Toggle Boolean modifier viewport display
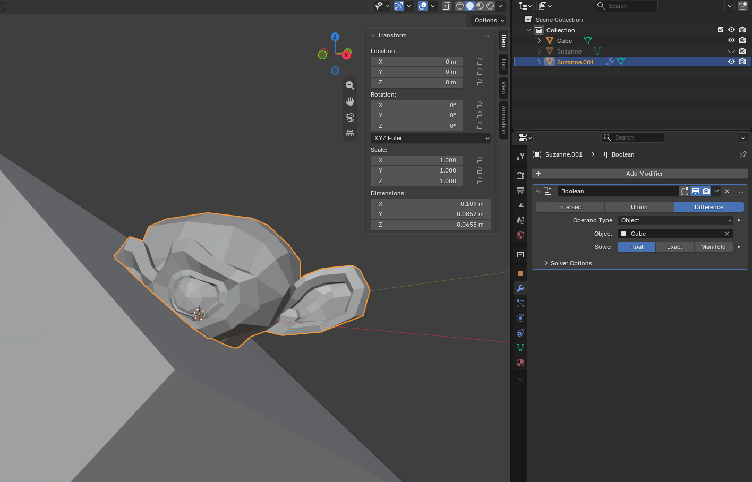 (695, 191)
